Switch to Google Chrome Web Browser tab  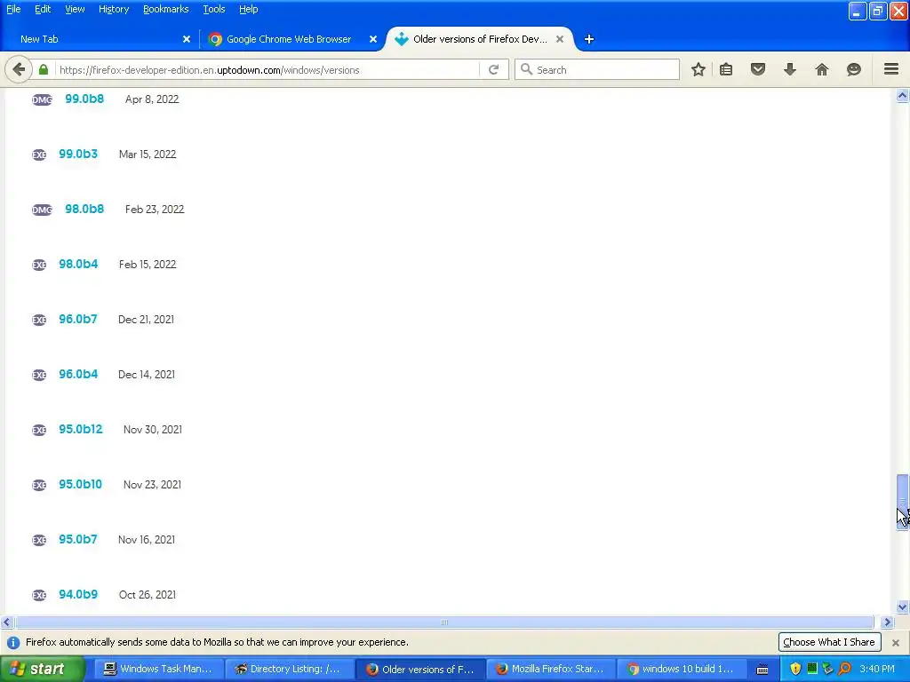click(289, 39)
